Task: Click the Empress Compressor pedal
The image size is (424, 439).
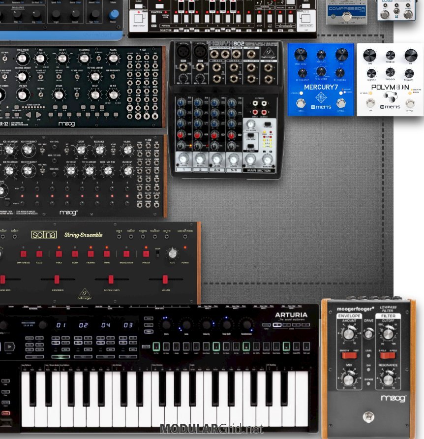Action: point(347,13)
